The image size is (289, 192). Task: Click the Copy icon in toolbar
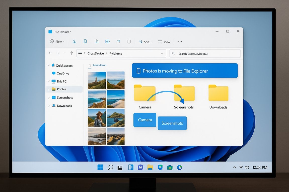tap(85, 41)
